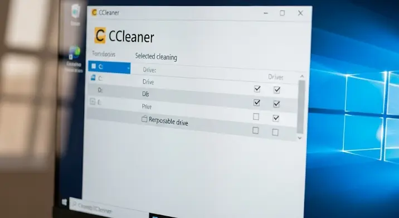Click the "Drive:" header label
399x218 pixels.
point(149,70)
